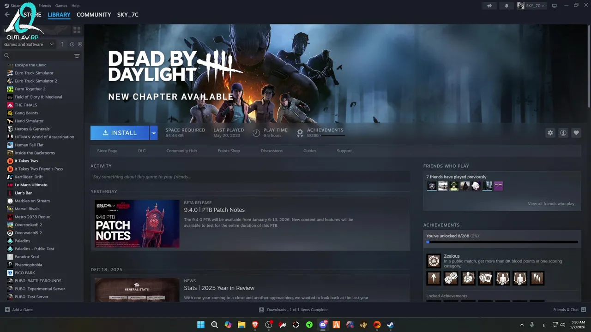This screenshot has width=591, height=332.
Task: Open the dice achievement icon
Action: pos(451,278)
